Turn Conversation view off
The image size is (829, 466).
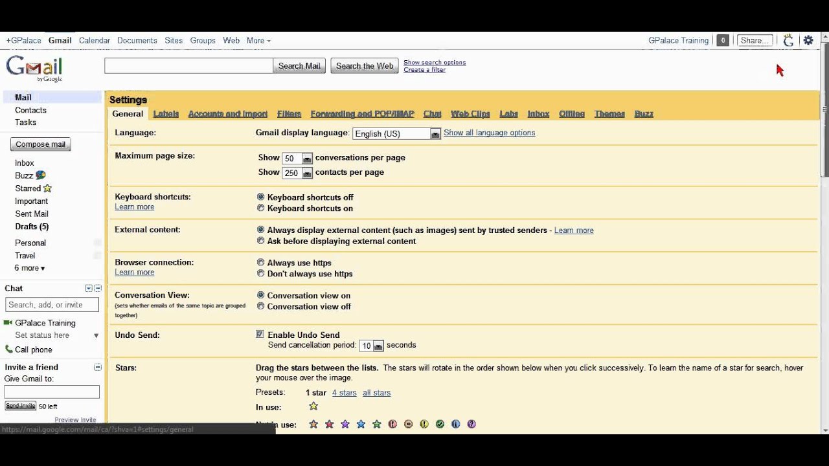[x=261, y=306]
